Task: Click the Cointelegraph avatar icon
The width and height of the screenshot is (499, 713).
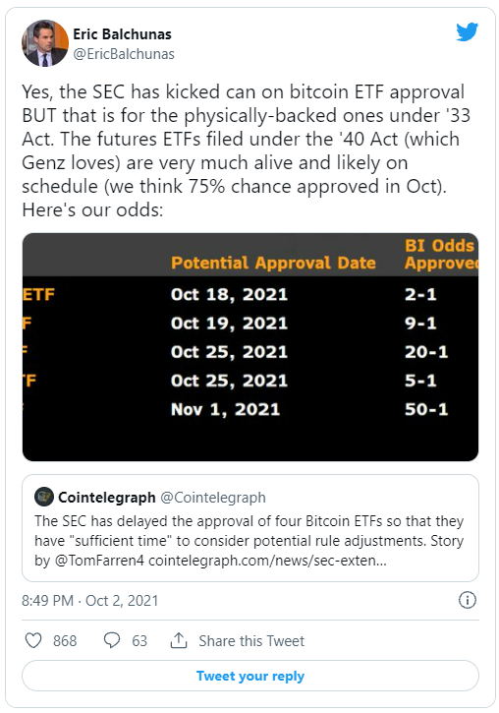Action: click(44, 497)
